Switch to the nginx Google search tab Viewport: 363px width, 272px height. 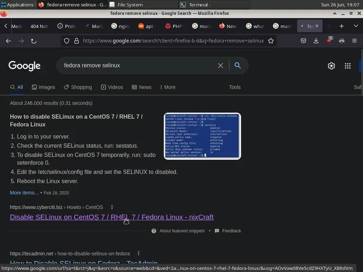[121, 26]
